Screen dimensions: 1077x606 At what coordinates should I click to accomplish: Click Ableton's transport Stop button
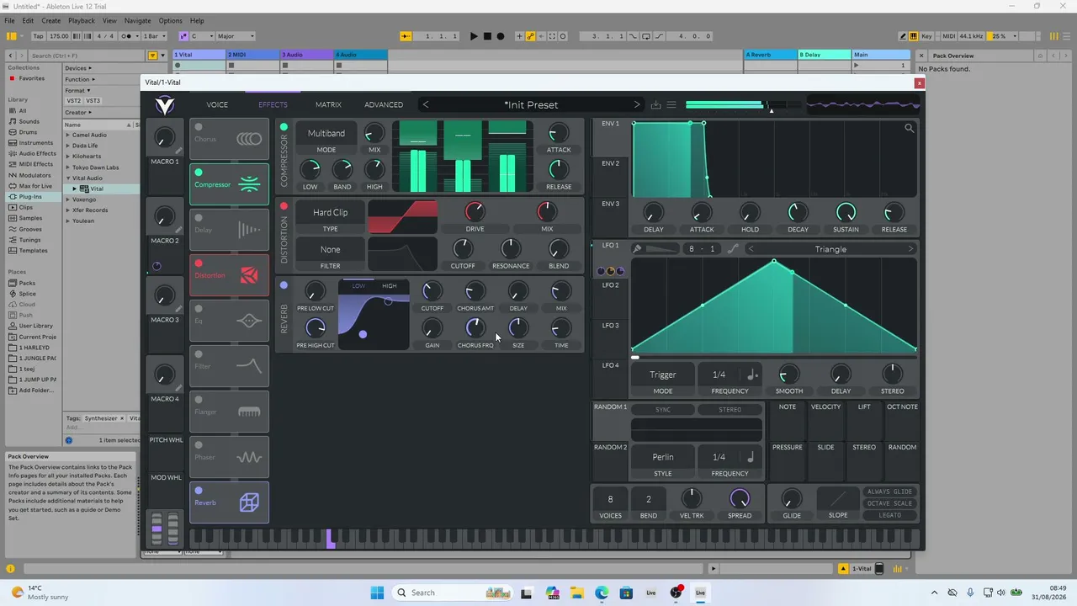pos(487,36)
